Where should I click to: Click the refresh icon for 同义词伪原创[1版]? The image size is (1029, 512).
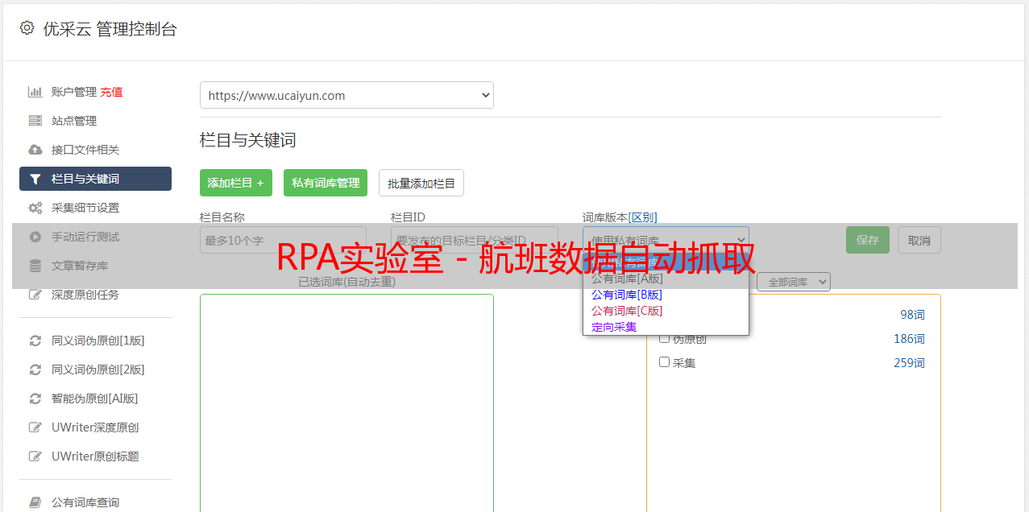35,341
